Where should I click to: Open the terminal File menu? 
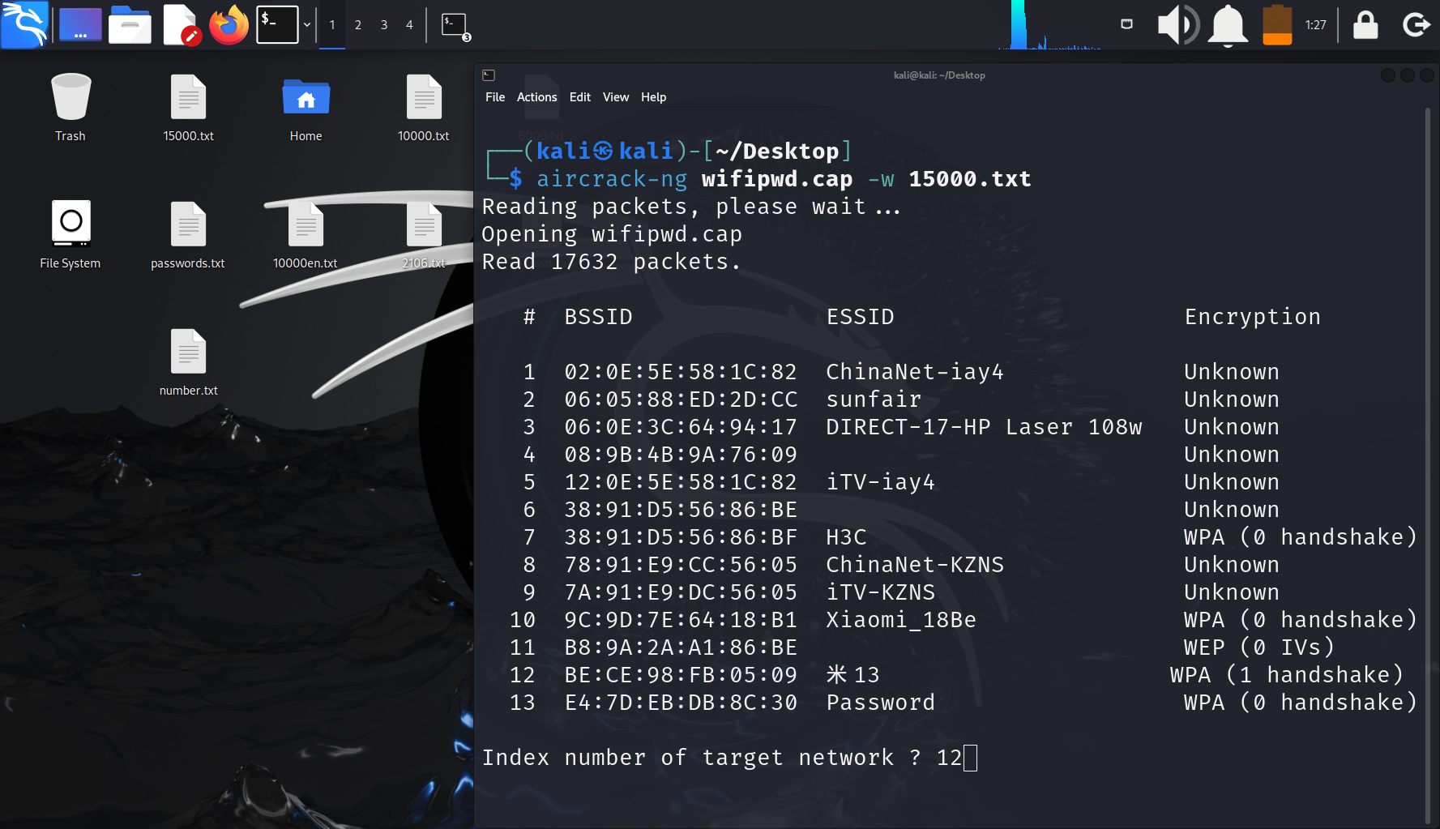[495, 97]
